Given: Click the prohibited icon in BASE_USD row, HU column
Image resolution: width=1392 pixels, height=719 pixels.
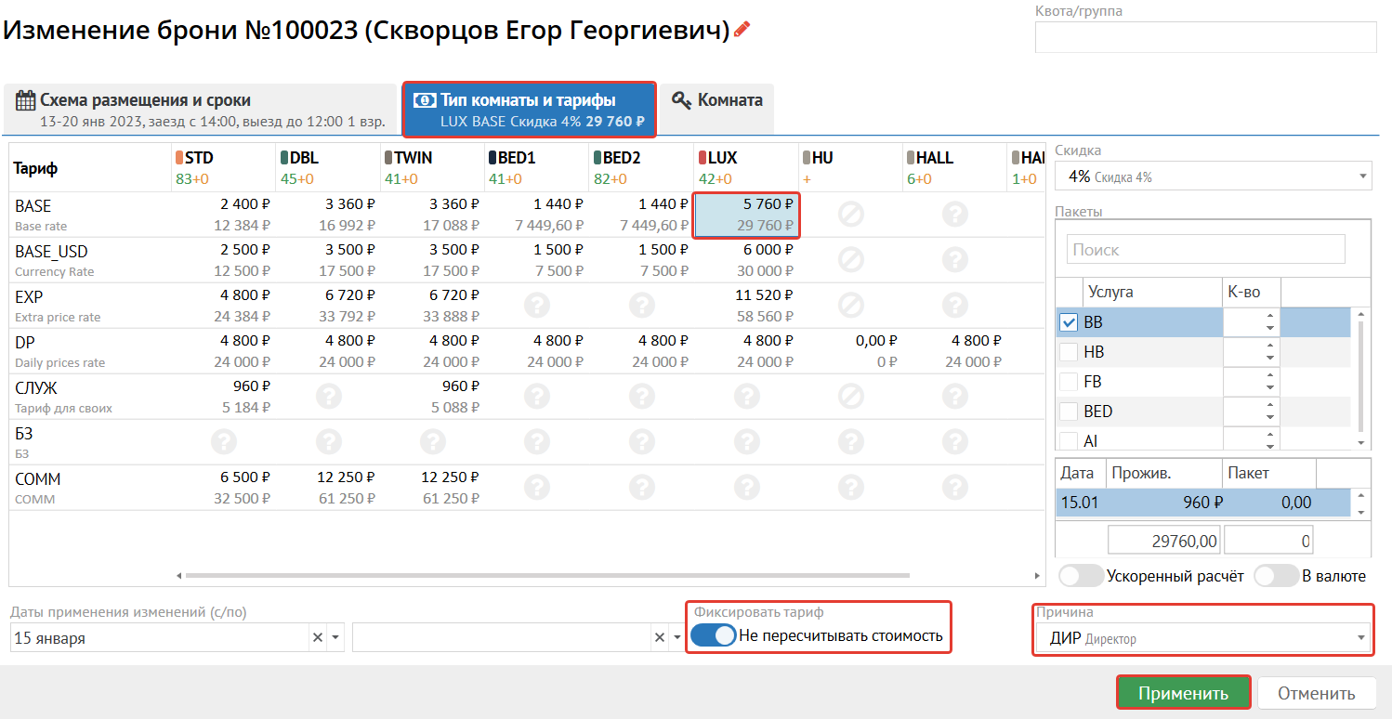Looking at the screenshot, I should 851,260.
